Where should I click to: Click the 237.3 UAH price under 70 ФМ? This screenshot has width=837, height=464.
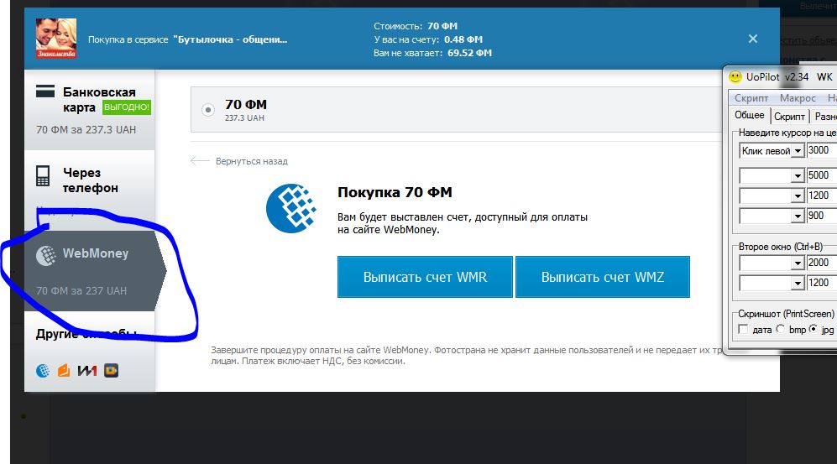tap(244, 117)
